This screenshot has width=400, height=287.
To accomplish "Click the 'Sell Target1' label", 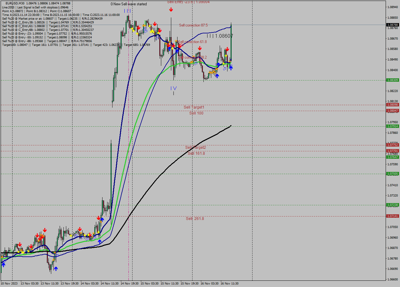I will tap(194, 107).
